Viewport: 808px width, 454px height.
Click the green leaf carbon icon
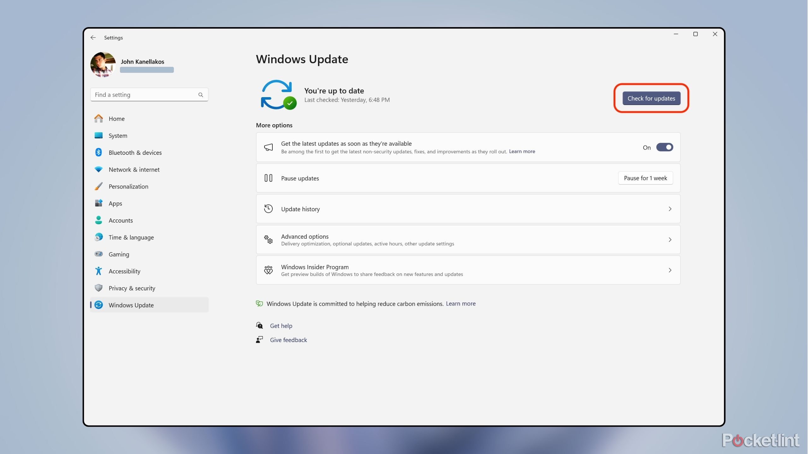pyautogui.click(x=259, y=304)
